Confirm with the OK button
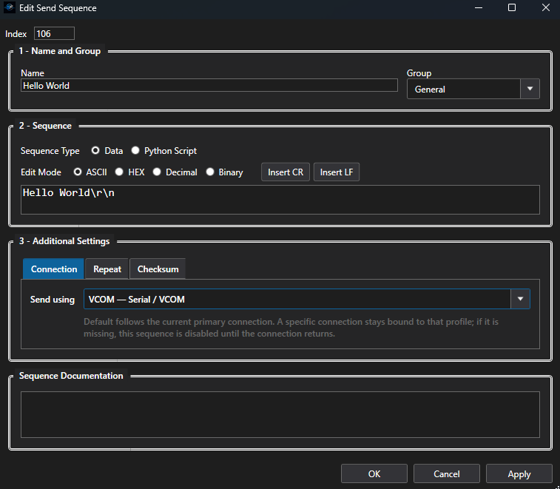560x489 pixels. (x=374, y=473)
